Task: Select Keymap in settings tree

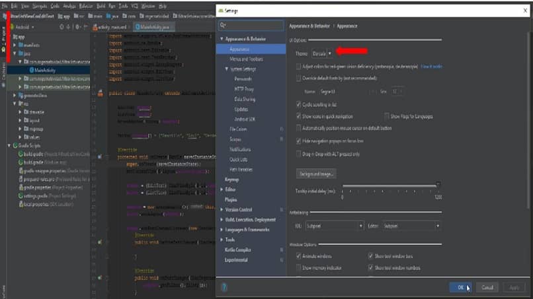Action: 232,180
